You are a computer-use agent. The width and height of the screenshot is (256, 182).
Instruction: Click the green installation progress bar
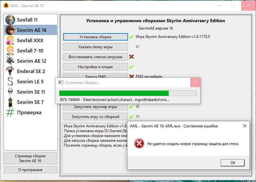pos(128,93)
